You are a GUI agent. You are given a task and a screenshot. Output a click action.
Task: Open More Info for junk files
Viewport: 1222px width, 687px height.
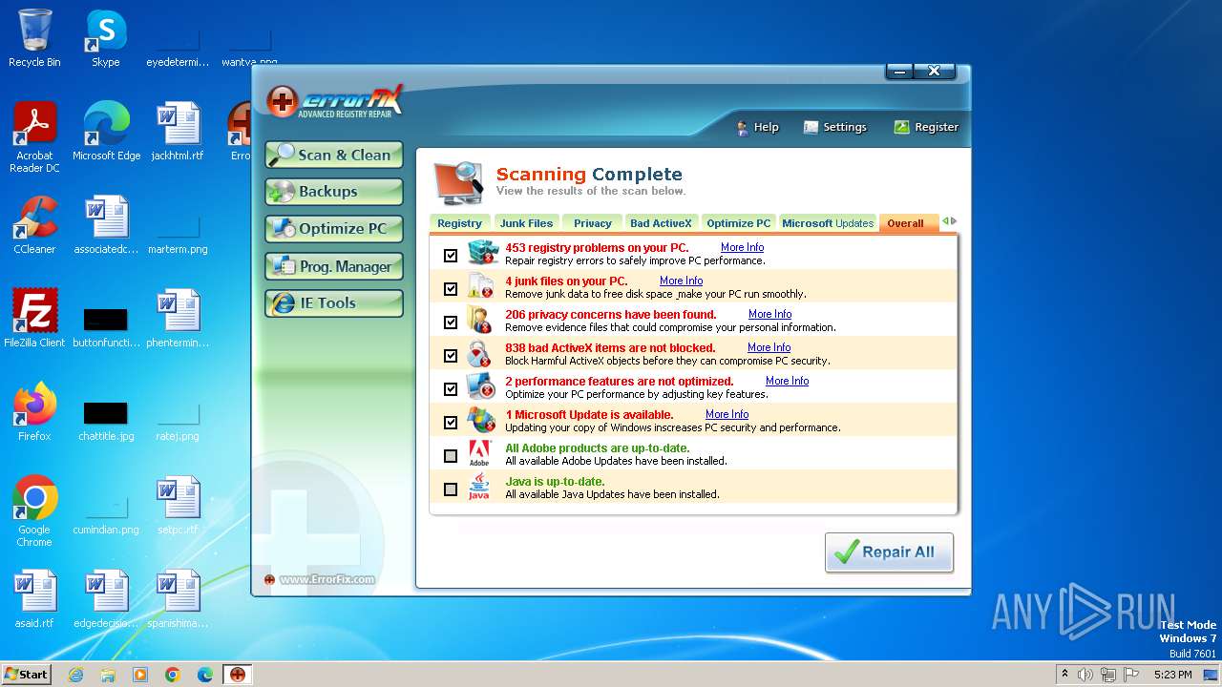point(681,281)
